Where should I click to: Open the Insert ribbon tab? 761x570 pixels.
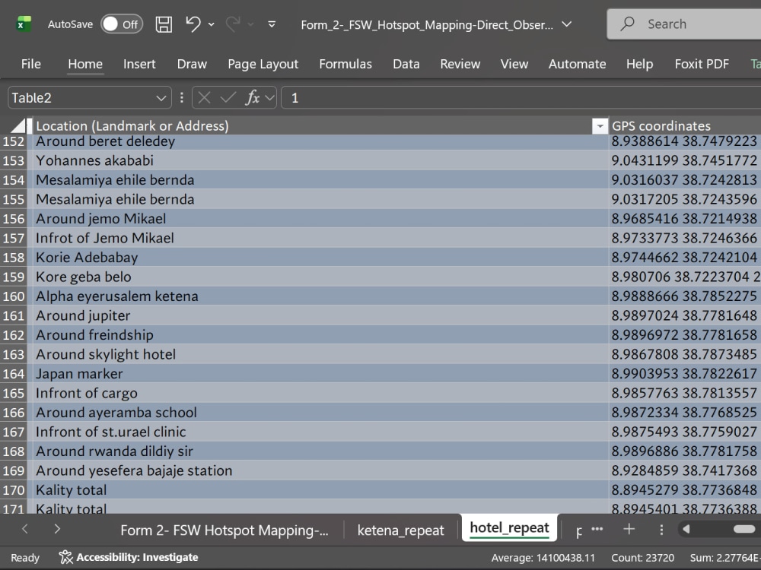pyautogui.click(x=139, y=64)
